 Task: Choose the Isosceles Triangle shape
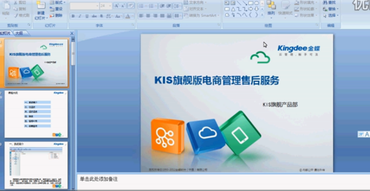[233, 9]
